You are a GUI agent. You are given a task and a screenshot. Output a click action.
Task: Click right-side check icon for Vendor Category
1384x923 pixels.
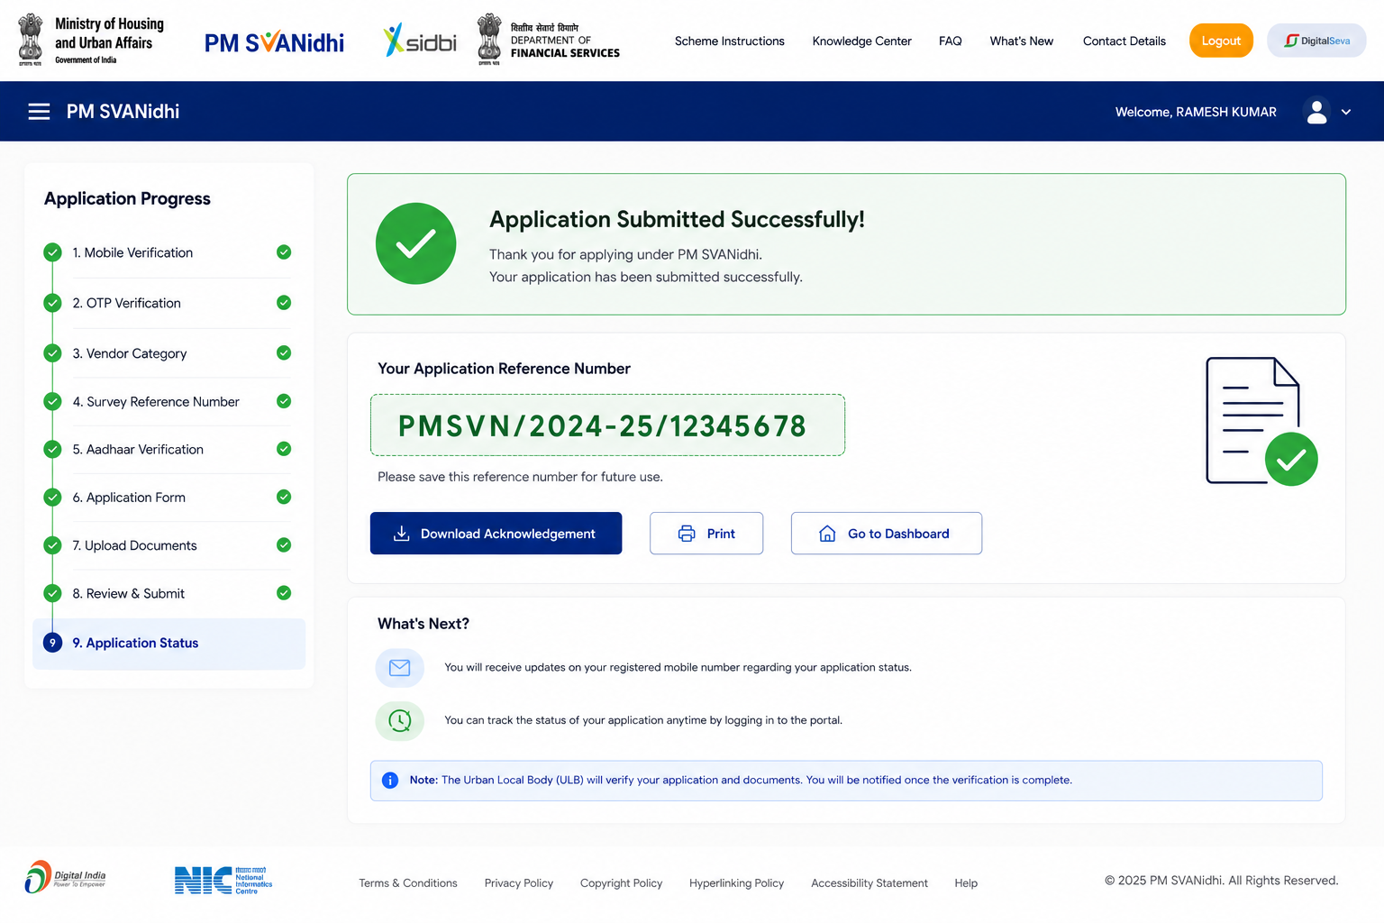coord(284,353)
